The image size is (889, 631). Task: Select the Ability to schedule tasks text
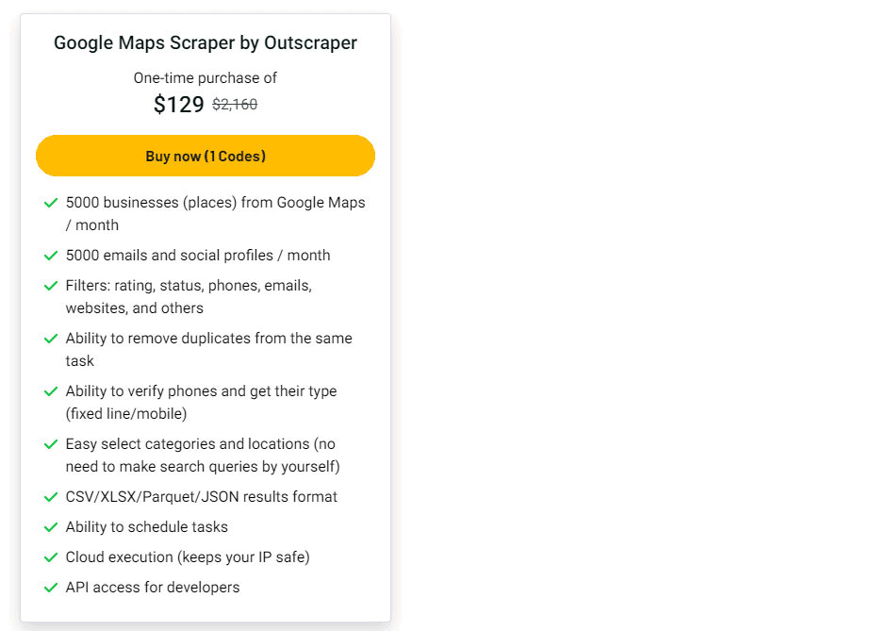click(146, 526)
